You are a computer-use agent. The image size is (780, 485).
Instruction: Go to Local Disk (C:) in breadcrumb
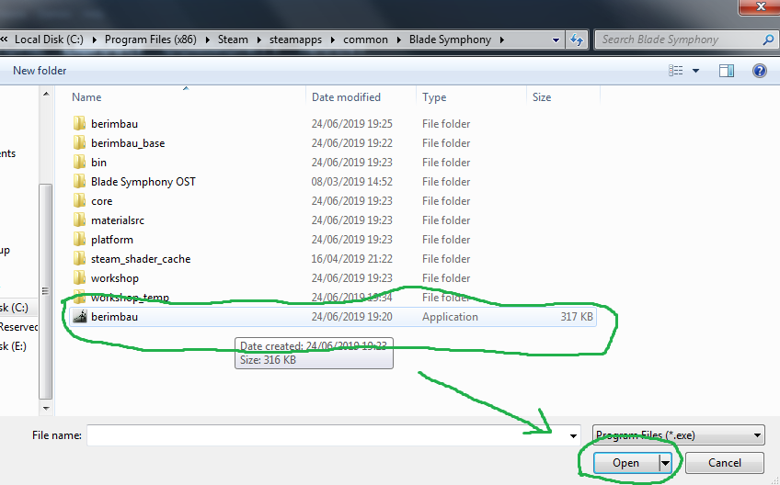50,39
